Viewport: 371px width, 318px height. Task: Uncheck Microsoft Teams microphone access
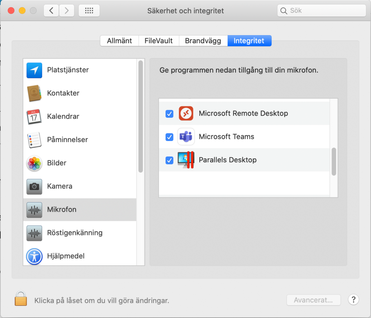click(x=170, y=137)
